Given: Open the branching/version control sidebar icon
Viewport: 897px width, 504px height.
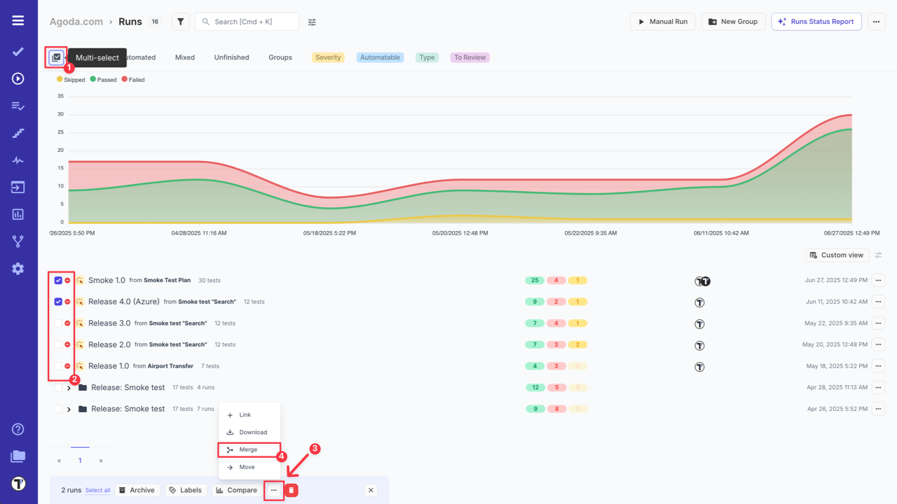Looking at the screenshot, I should [18, 241].
